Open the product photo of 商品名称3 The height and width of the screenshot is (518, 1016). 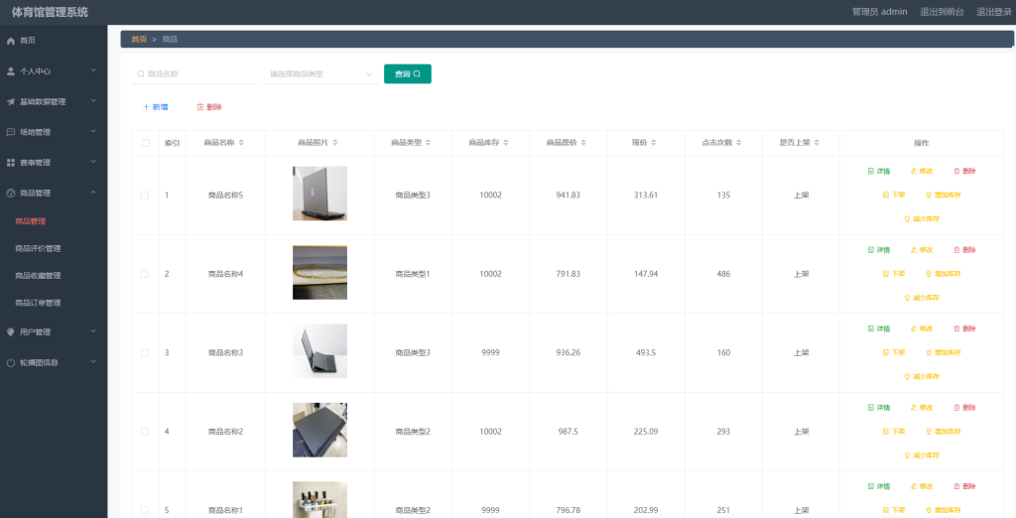coord(319,351)
